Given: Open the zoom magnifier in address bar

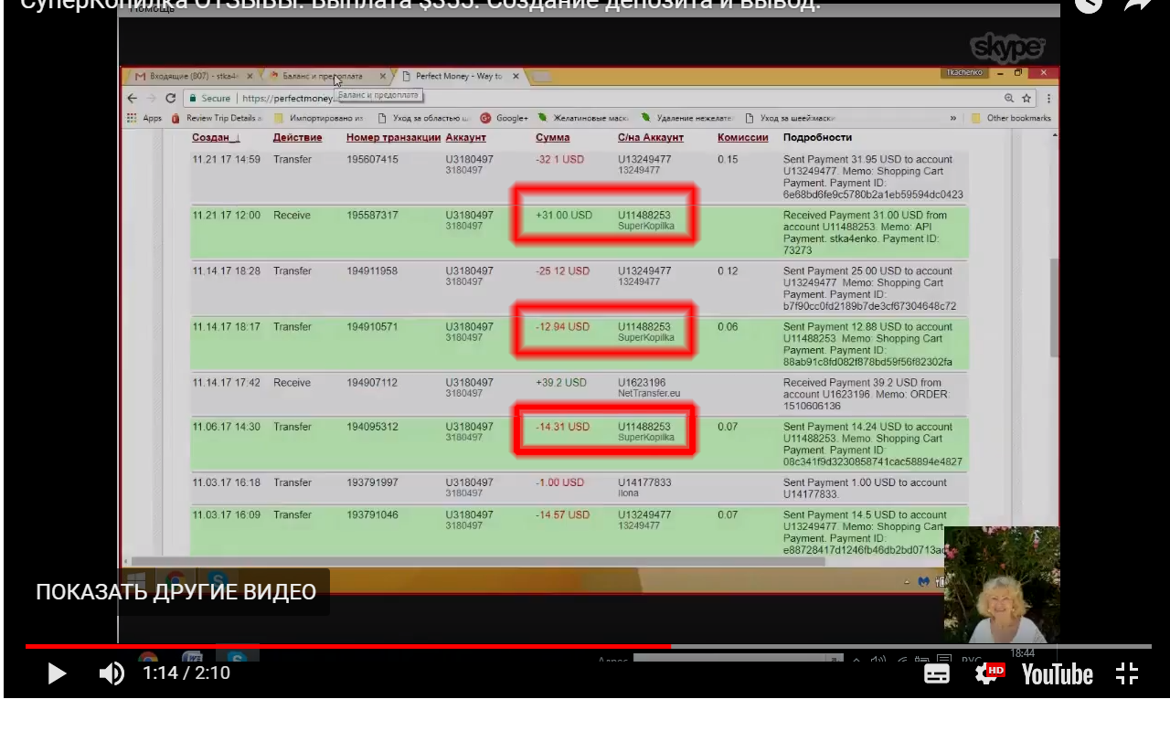Looking at the screenshot, I should pyautogui.click(x=1009, y=99).
